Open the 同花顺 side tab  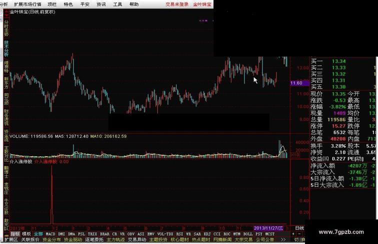[6, 99]
